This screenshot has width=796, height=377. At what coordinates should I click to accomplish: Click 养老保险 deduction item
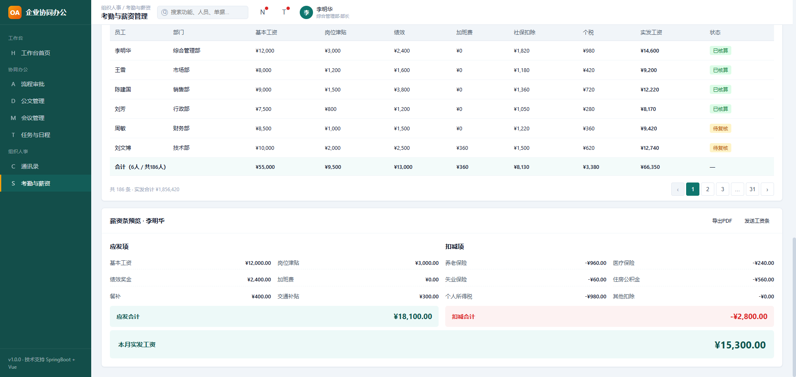(526, 263)
